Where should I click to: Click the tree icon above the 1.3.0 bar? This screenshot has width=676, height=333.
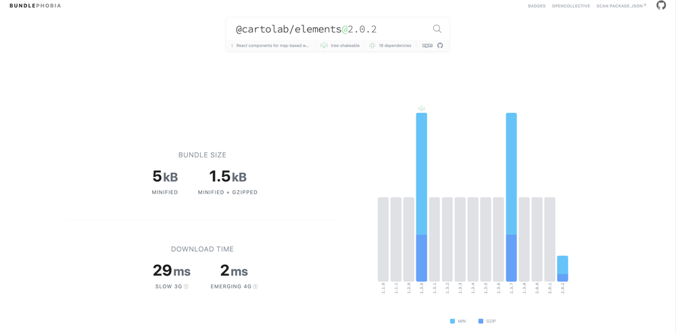point(422,108)
